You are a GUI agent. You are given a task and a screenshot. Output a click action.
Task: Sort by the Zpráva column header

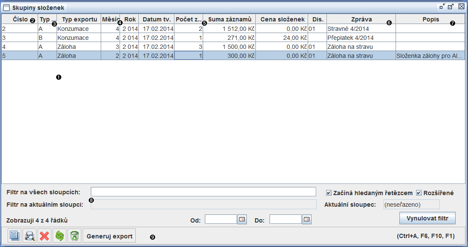tap(361, 19)
